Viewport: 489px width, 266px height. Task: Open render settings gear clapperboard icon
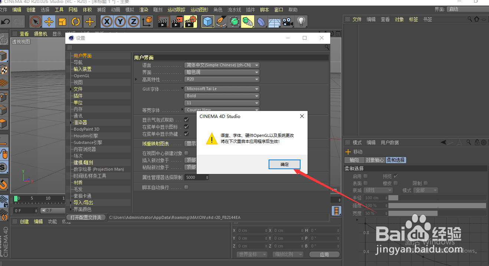point(190,22)
